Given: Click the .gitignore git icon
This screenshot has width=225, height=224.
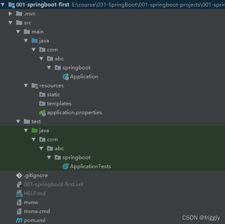Looking at the screenshot, I should 19,176.
